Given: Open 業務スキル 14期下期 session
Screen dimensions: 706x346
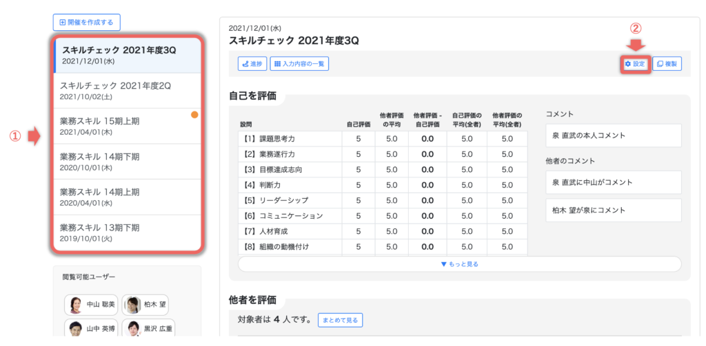Looking at the screenshot, I should (128, 162).
